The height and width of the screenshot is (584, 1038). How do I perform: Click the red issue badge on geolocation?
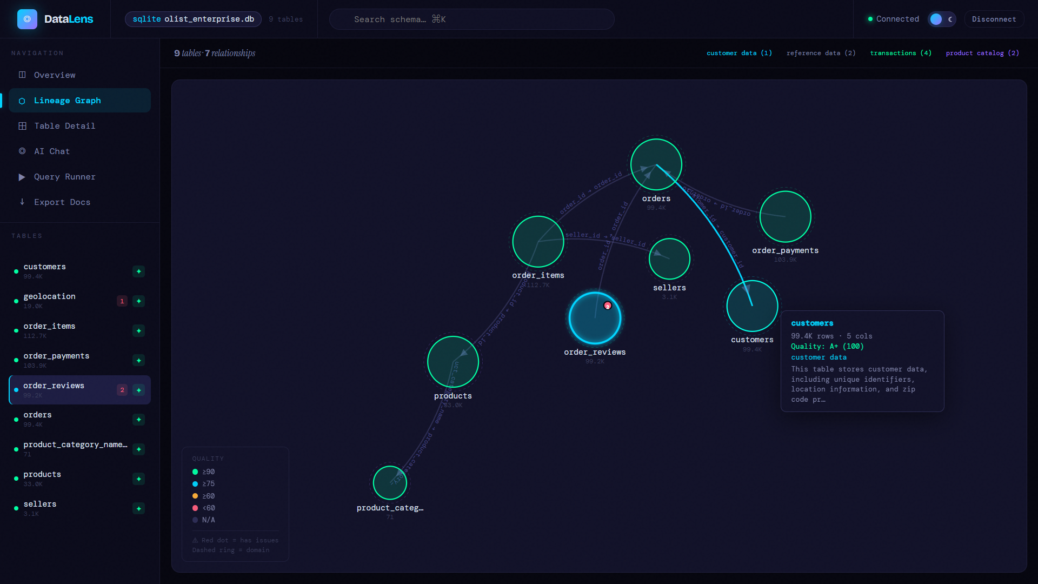122,301
